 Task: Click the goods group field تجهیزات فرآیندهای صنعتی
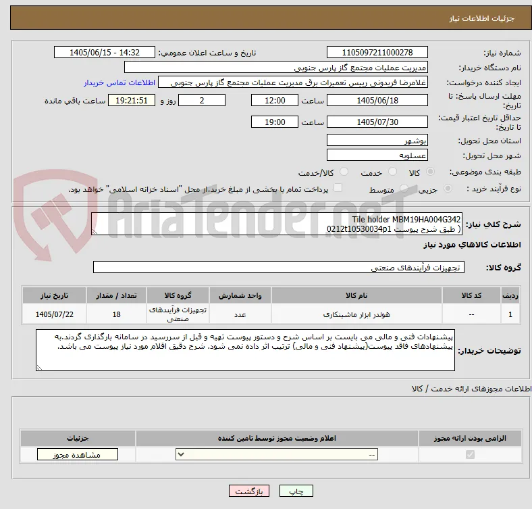tap(279, 267)
